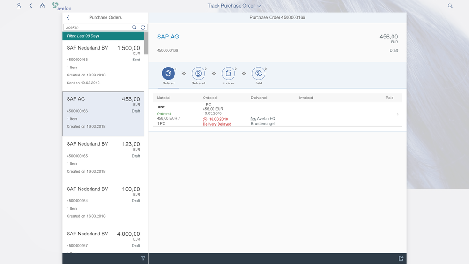
Task: Click the Avelon logo
Action: coord(61,6)
